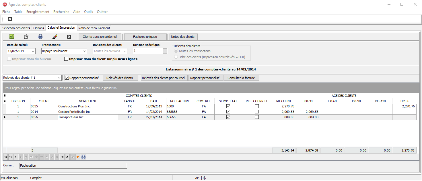Viewport: 422px width, 181px height.
Task: Click the black asterisk bookmark icon
Action: click(x=67, y=157)
